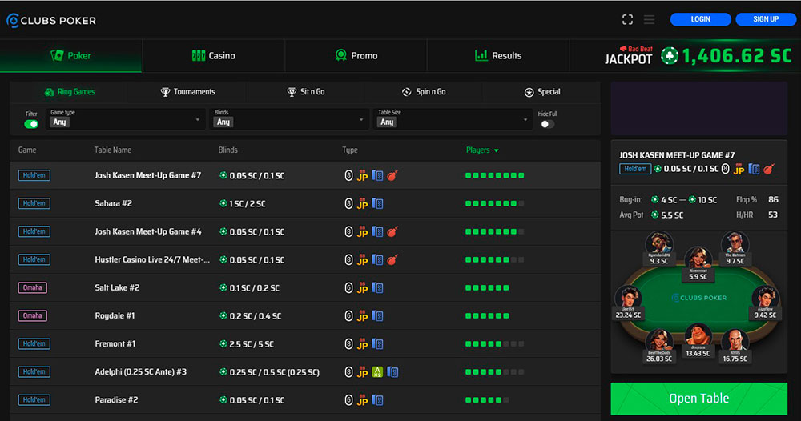
Task: Click the green ante icon on Adelphi row
Action: [377, 371]
